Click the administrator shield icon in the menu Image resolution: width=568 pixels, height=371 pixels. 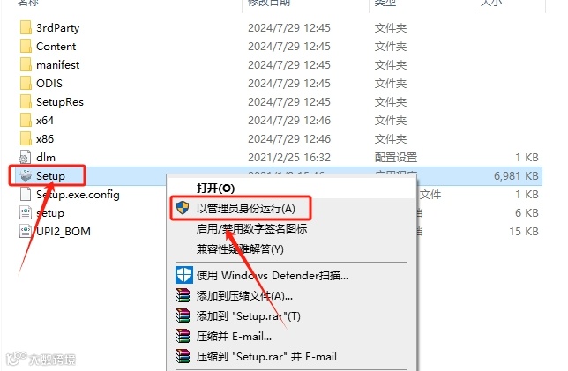click(x=183, y=208)
